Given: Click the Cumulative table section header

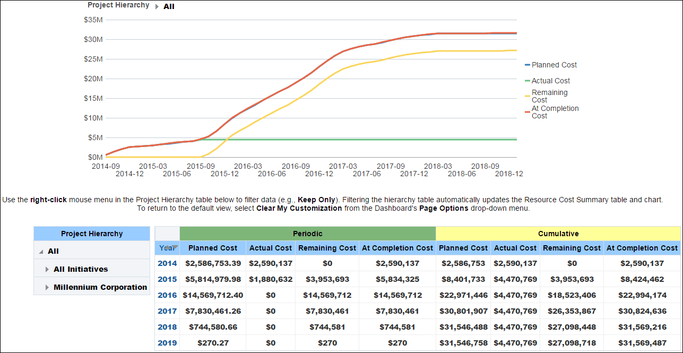Looking at the screenshot, I should click(558, 234).
